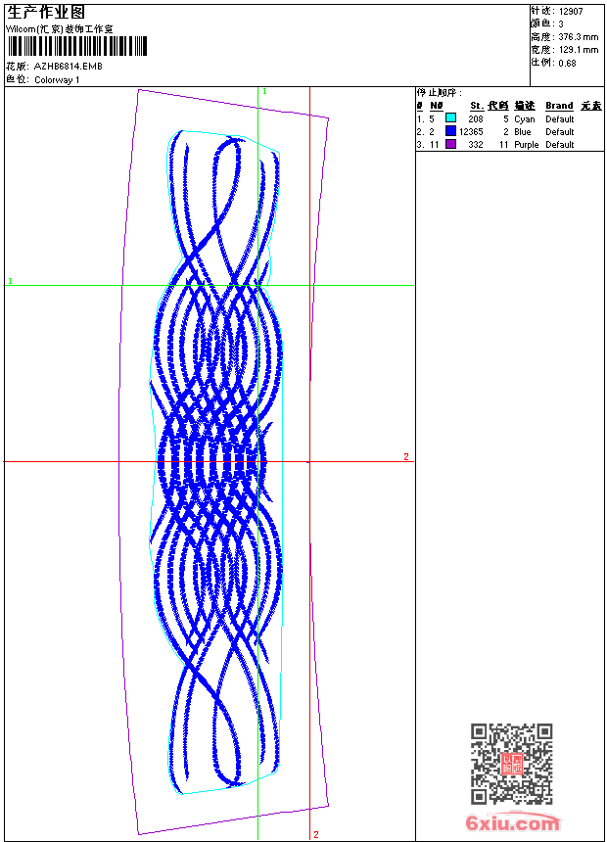Click the purple color swatch in row 3
Screen dimensions: 607x842
click(x=450, y=144)
